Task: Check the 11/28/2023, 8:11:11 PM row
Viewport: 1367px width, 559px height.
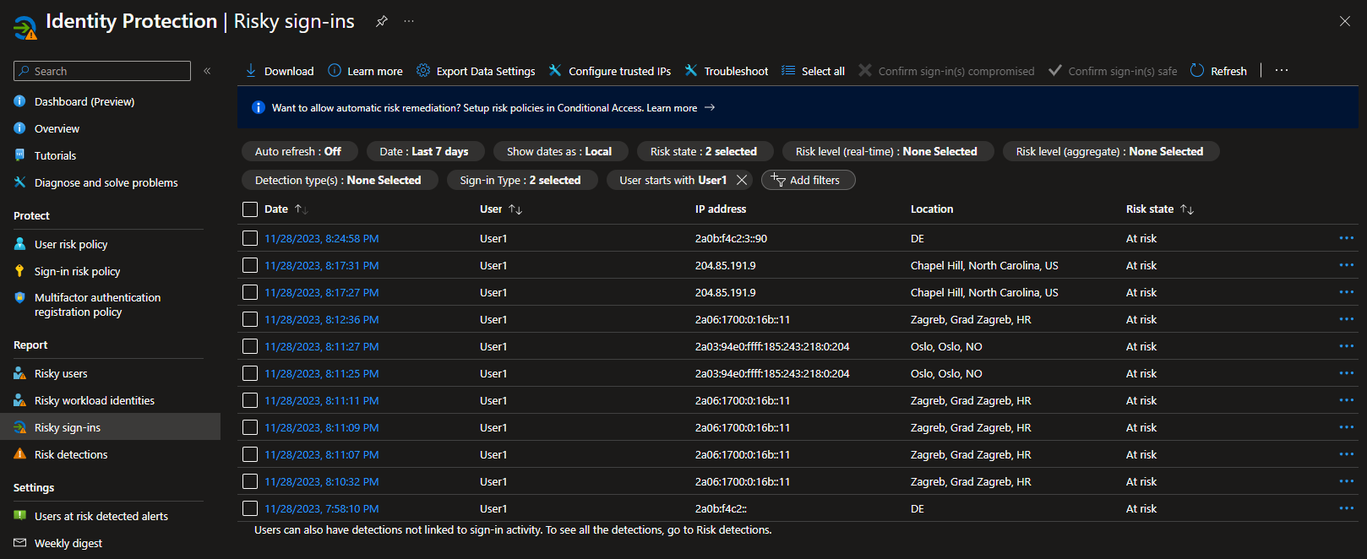Action: 250,400
